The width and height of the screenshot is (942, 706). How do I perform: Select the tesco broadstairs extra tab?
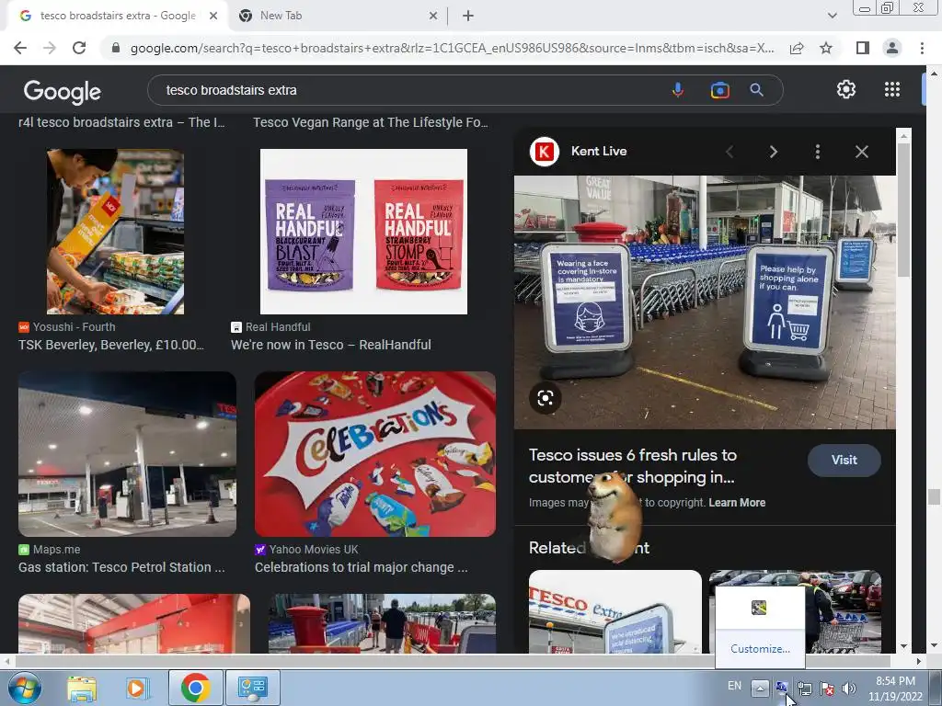click(117, 17)
